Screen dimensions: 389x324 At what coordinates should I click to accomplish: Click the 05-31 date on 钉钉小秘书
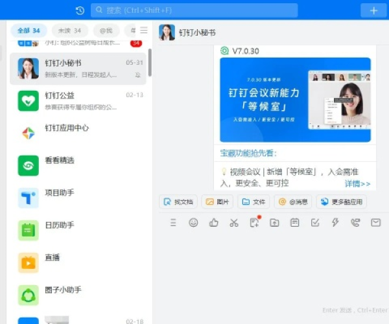pos(134,63)
